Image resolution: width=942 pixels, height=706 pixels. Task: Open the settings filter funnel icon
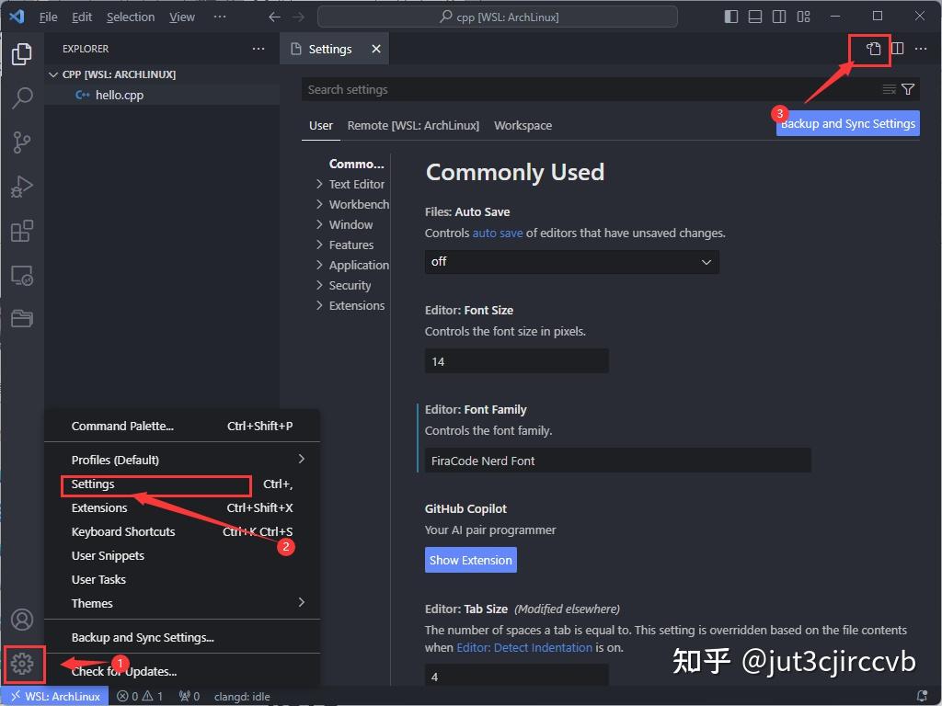[908, 89]
